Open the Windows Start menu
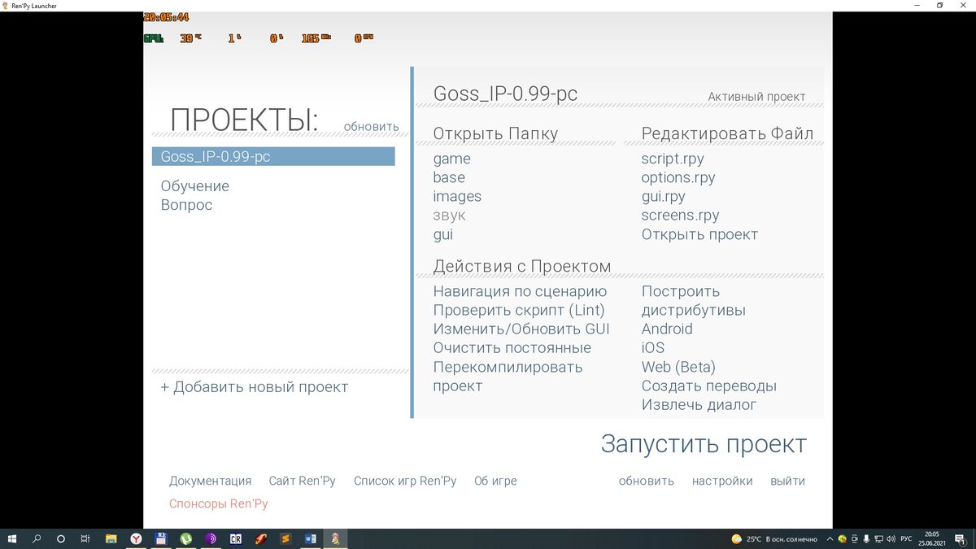 click(12, 538)
